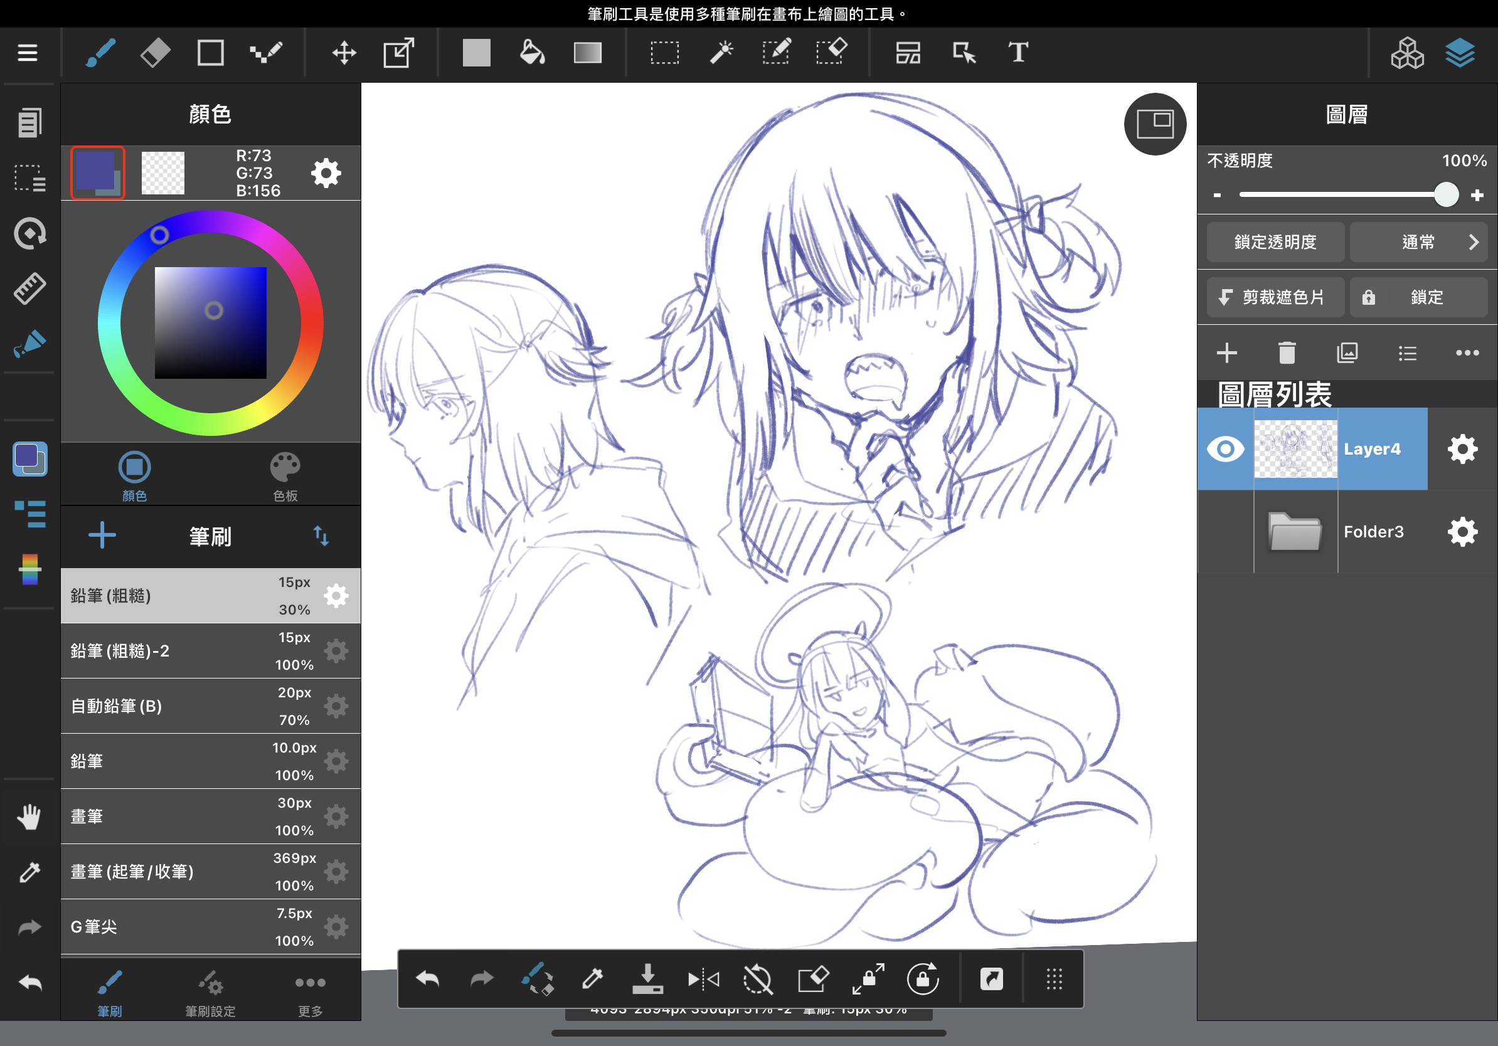
Task: Toggle 剪裁遮色片 clipping mask
Action: tap(1275, 297)
